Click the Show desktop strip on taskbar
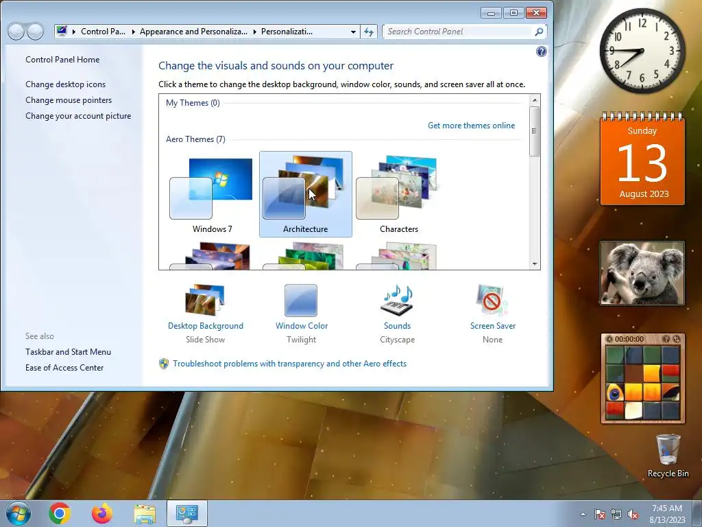Viewport: 702px width, 527px height. coord(697,513)
